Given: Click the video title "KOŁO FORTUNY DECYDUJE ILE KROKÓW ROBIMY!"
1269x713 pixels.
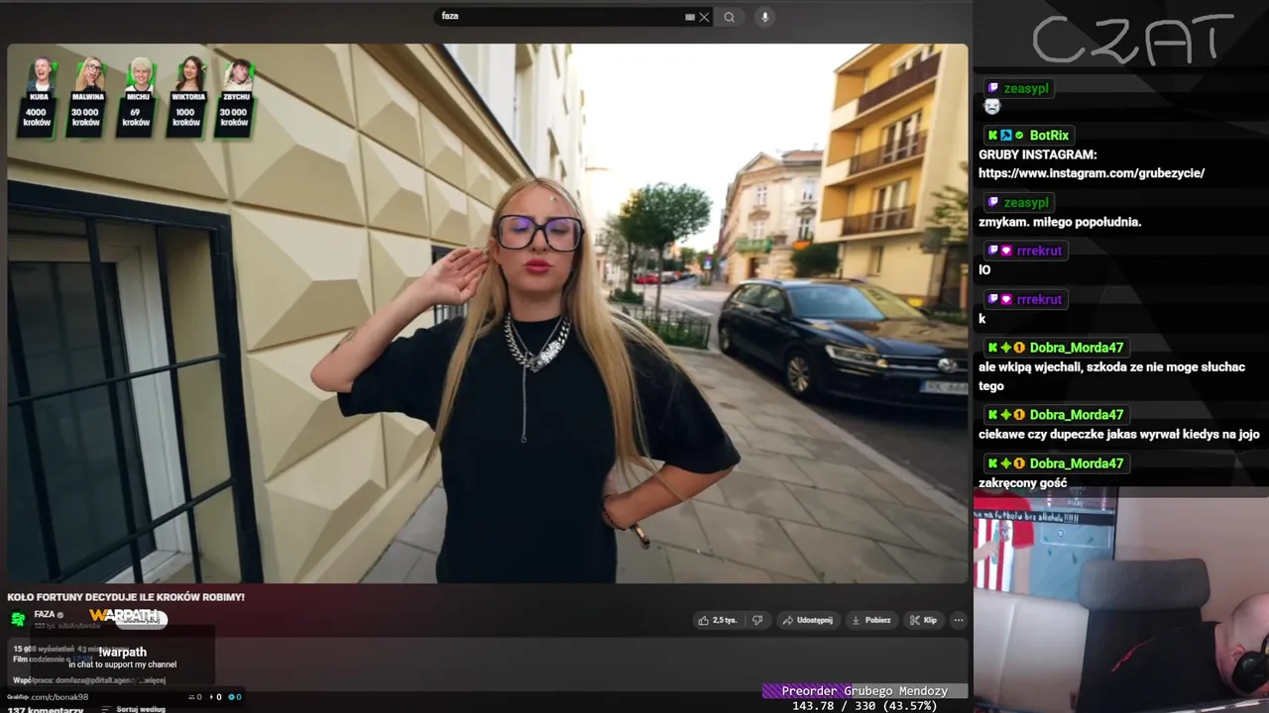Looking at the screenshot, I should pos(126,597).
